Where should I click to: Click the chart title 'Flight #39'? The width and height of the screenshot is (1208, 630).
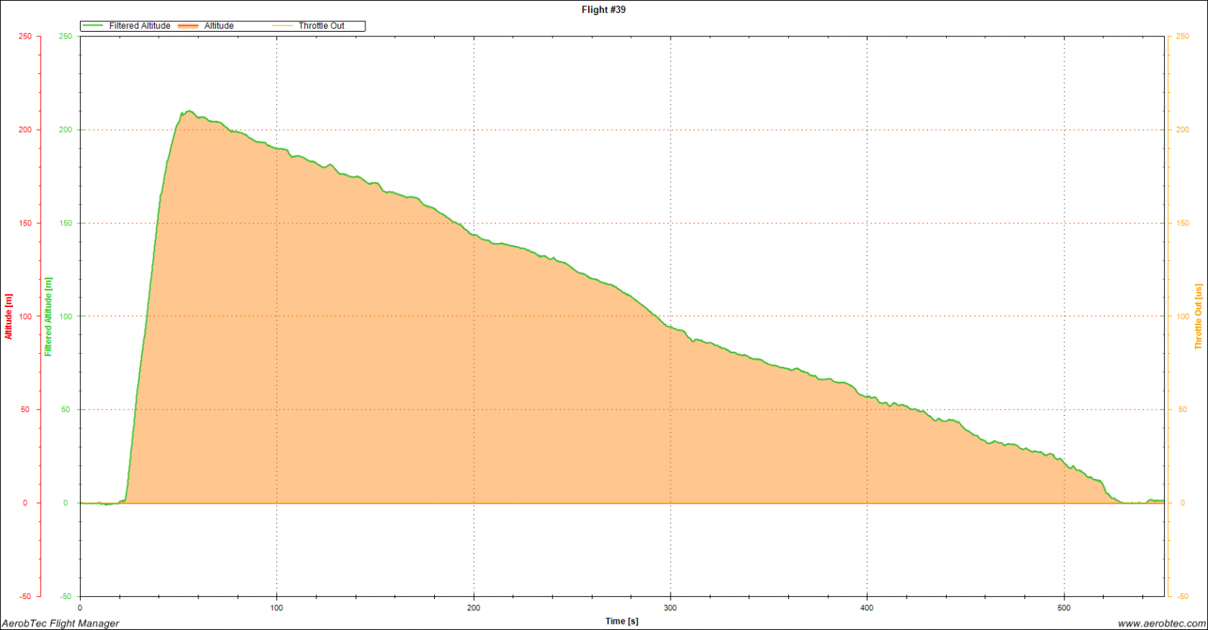click(603, 10)
